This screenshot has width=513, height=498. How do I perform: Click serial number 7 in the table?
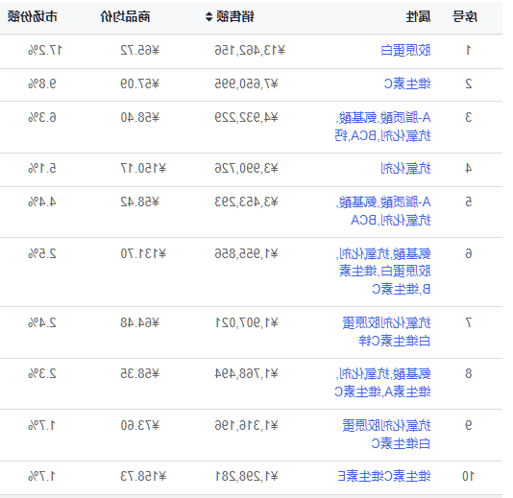pyautogui.click(x=469, y=322)
